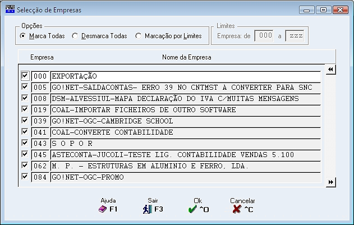
Task: Click the Selecção de Empresas title bar app icon
Action: tap(10, 10)
